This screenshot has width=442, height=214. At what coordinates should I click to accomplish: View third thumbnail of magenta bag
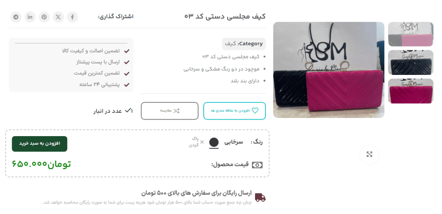click(410, 91)
